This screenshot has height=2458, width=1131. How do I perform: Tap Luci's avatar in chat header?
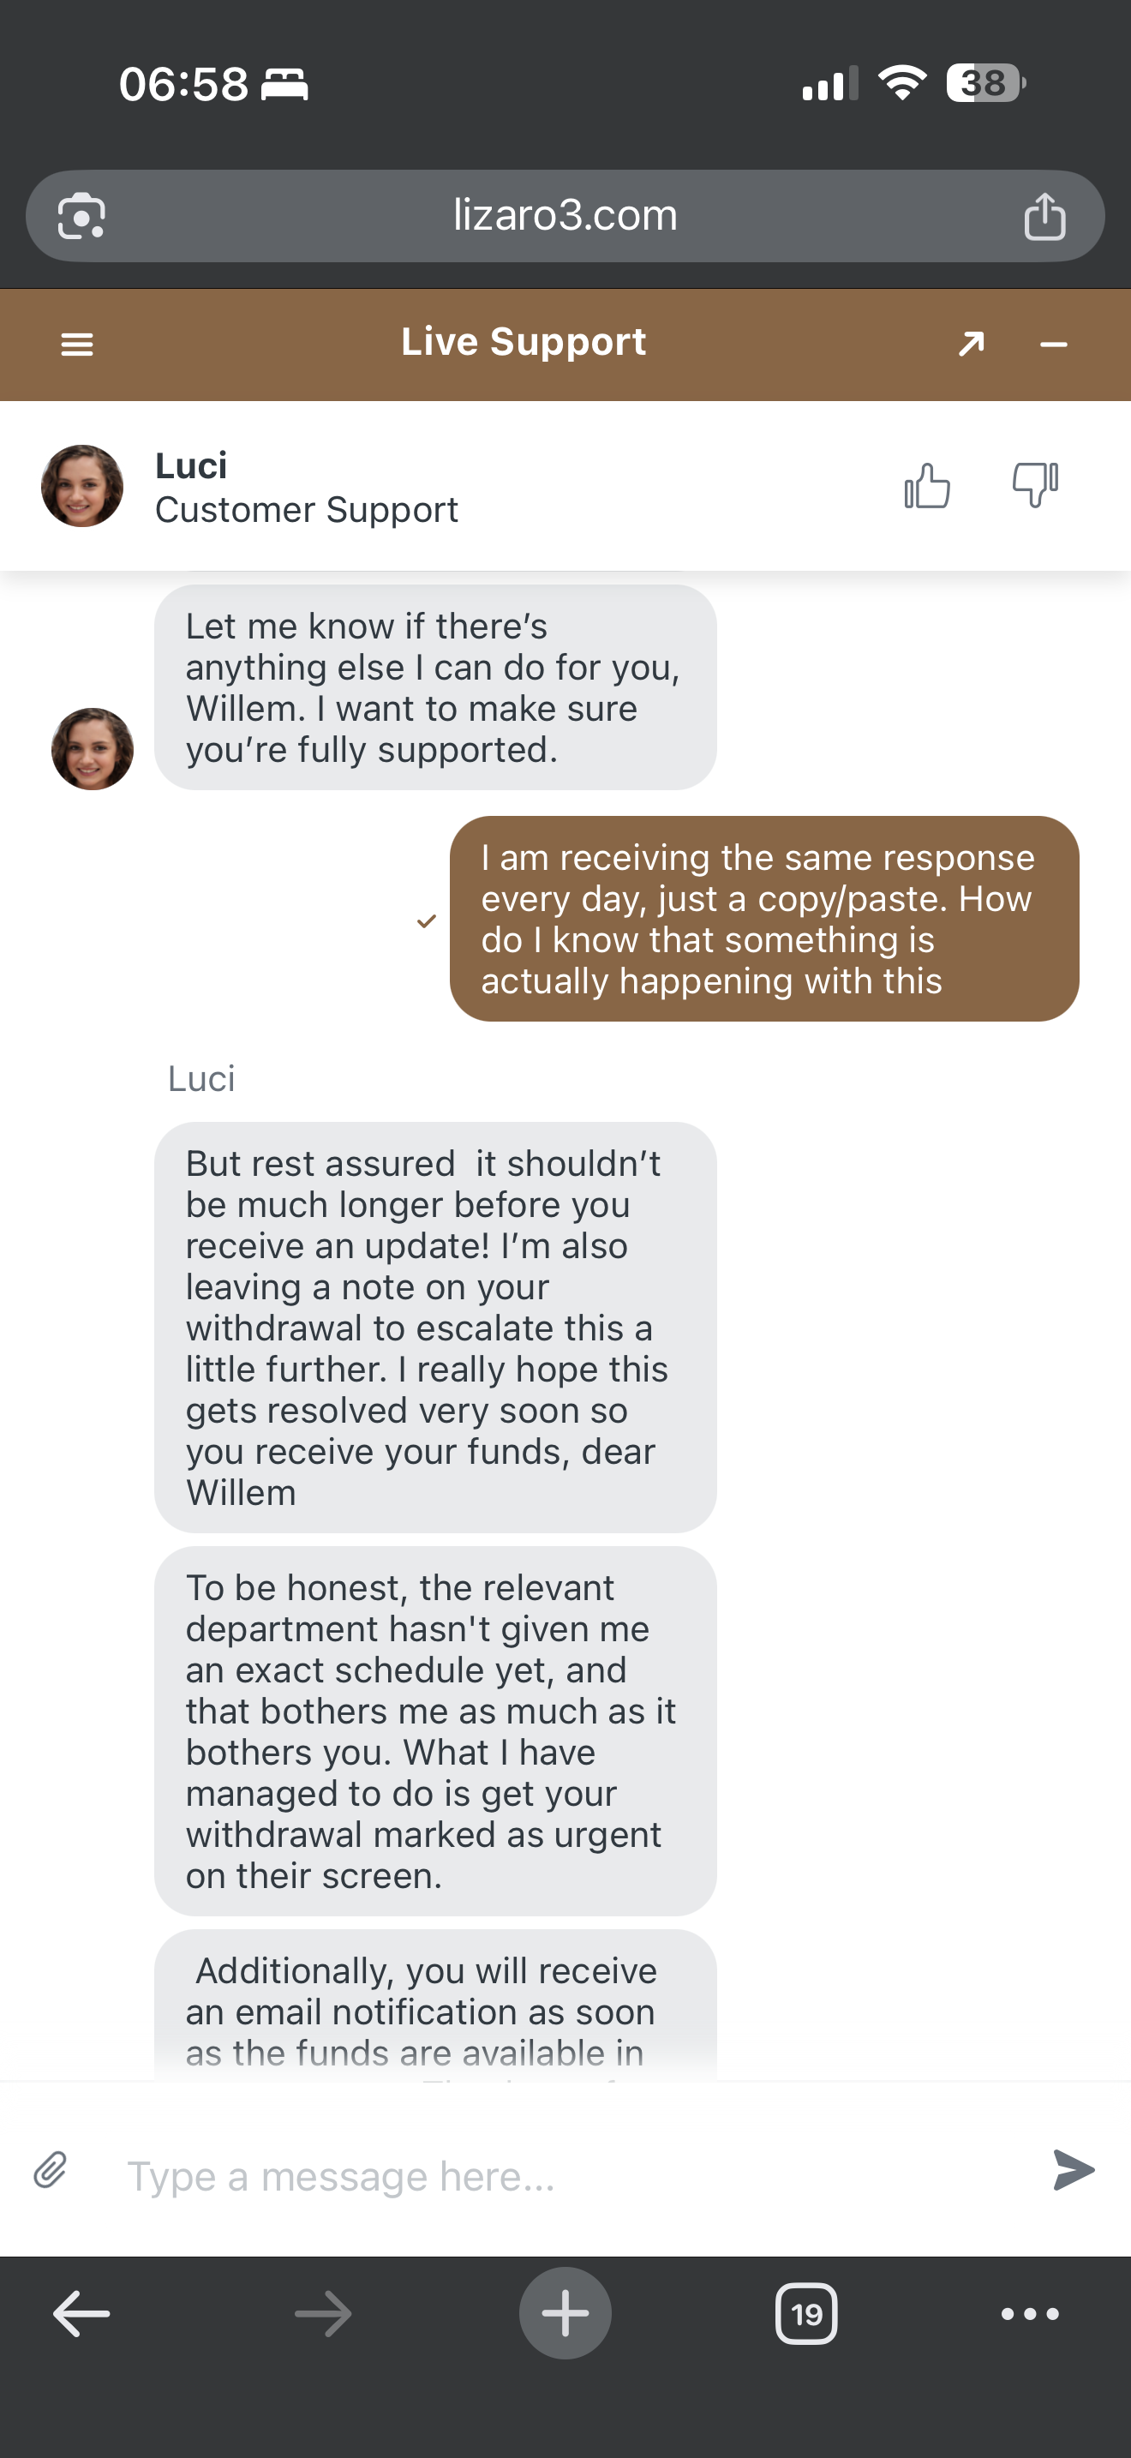coord(83,486)
